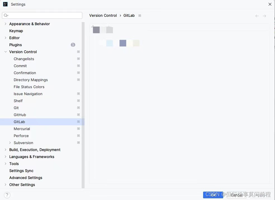Click project-level icon beside Issue Navigation

click(78, 94)
